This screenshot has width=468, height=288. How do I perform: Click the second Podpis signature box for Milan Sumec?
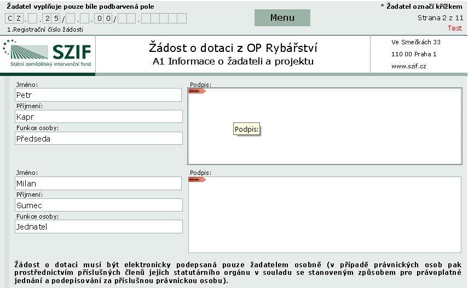[325, 215]
